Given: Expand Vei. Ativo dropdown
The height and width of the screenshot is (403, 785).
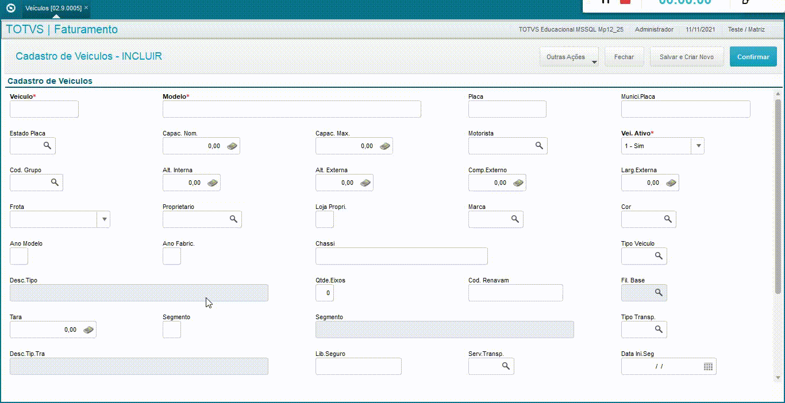Looking at the screenshot, I should click(x=699, y=146).
